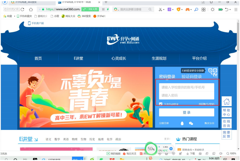Open the search engine selector dropdown
Screen dimensions: 240x161
(116, 9)
